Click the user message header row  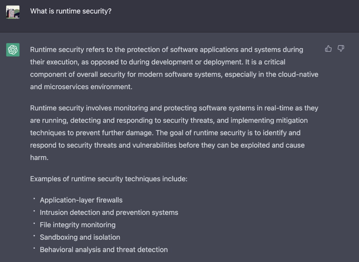[179, 16]
